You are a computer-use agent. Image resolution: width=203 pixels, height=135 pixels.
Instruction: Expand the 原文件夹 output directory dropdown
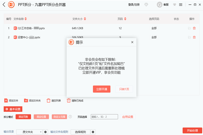[x=29, y=132]
